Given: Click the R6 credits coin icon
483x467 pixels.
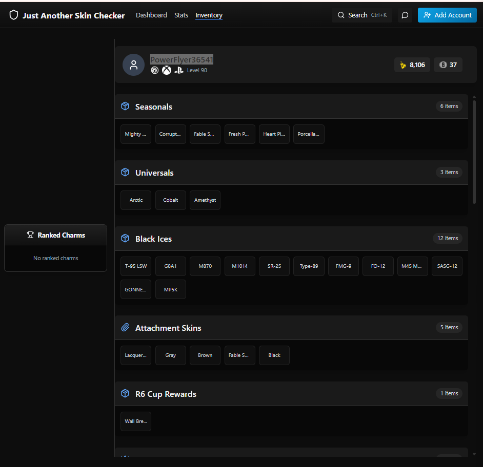Looking at the screenshot, I should pyautogui.click(x=443, y=65).
